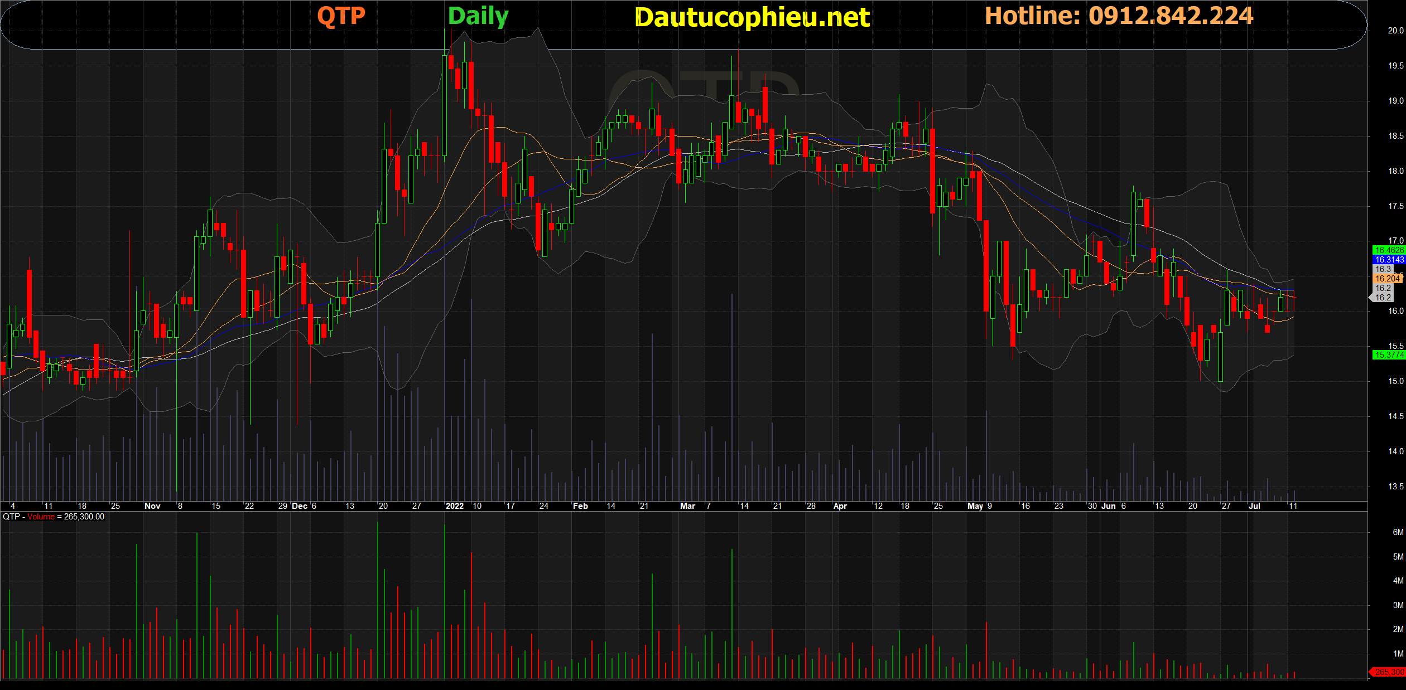Click the Jul month marker on date axis

[1254, 506]
